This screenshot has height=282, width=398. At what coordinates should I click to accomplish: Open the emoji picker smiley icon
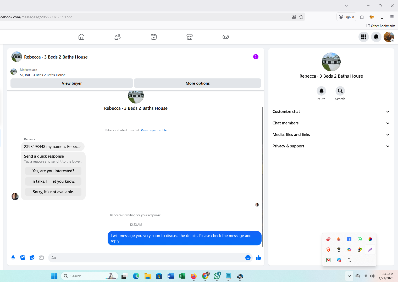tap(248, 258)
